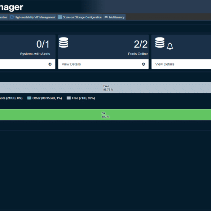Click the 2/2 Pools Online count
Viewport: 211px width, 211px height.
141,44
